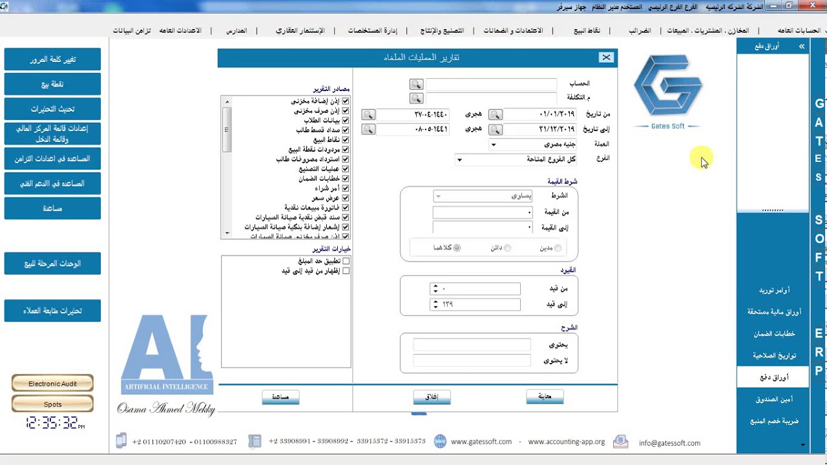
Task: Click معاينة preview button
Action: (x=545, y=397)
